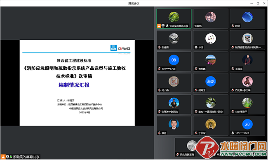
Task: Select the potted plant avatar participant tile
Action: point(247,104)
